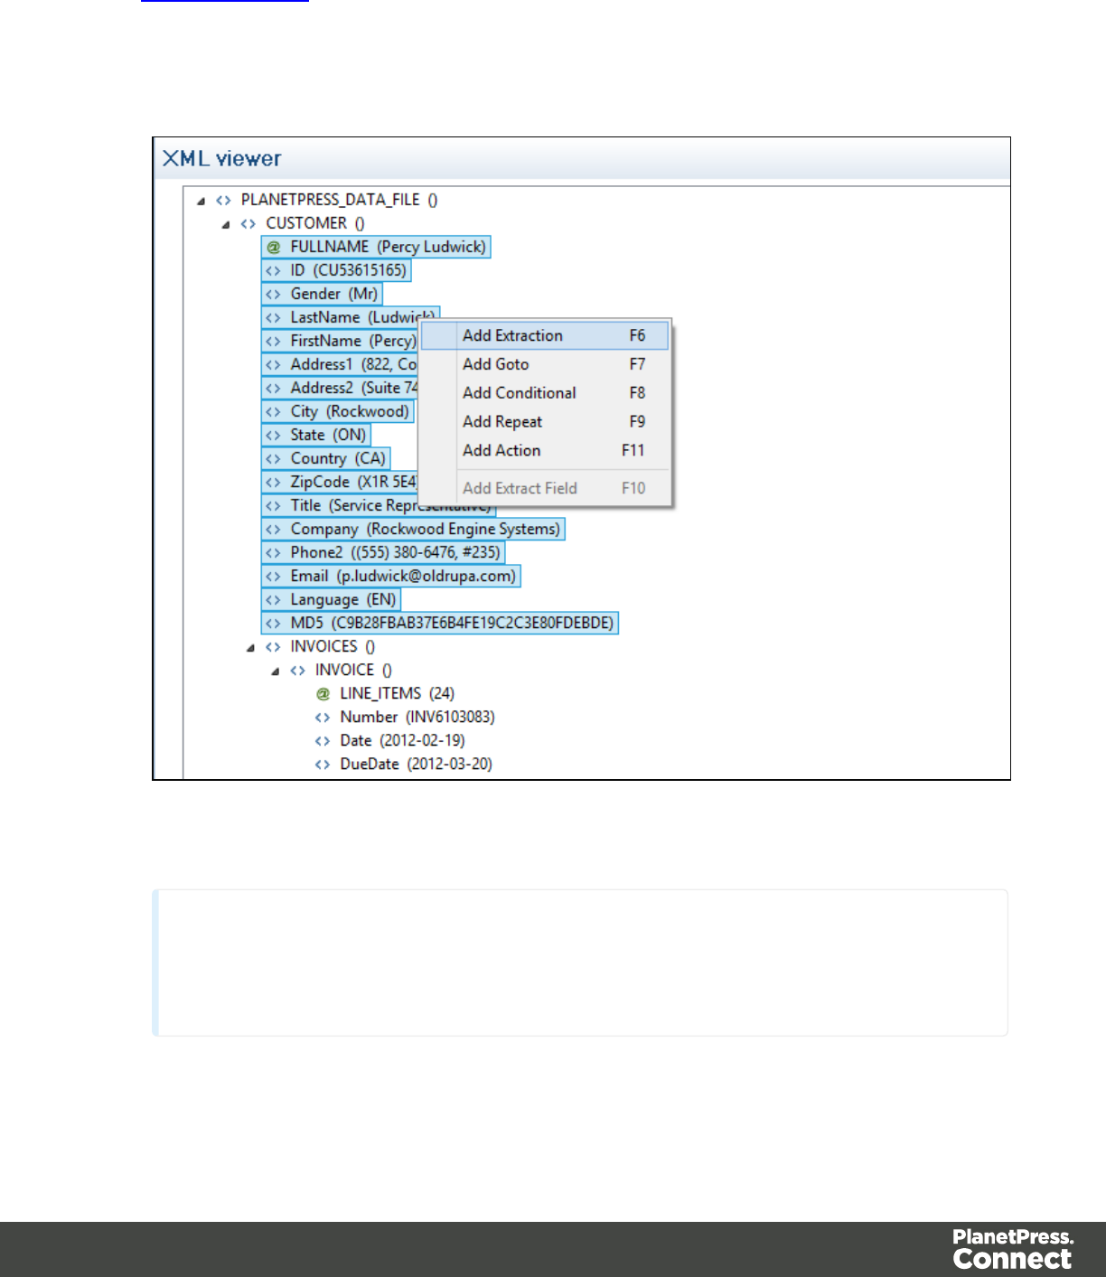Select the FULLNAME (Percy Ludwick) row

pyautogui.click(x=376, y=247)
